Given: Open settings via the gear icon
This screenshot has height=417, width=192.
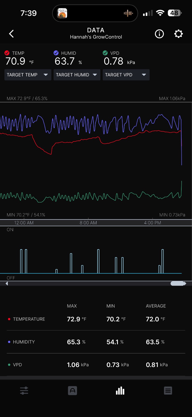Looking at the screenshot, I should (x=178, y=34).
